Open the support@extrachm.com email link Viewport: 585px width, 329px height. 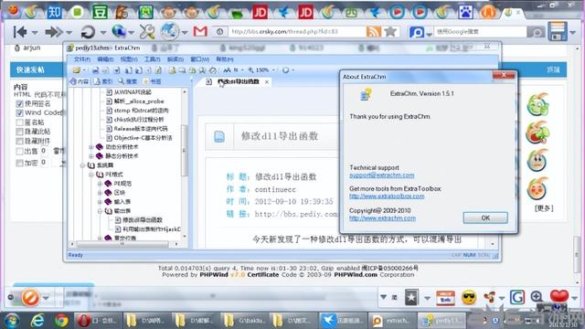[x=382, y=175]
